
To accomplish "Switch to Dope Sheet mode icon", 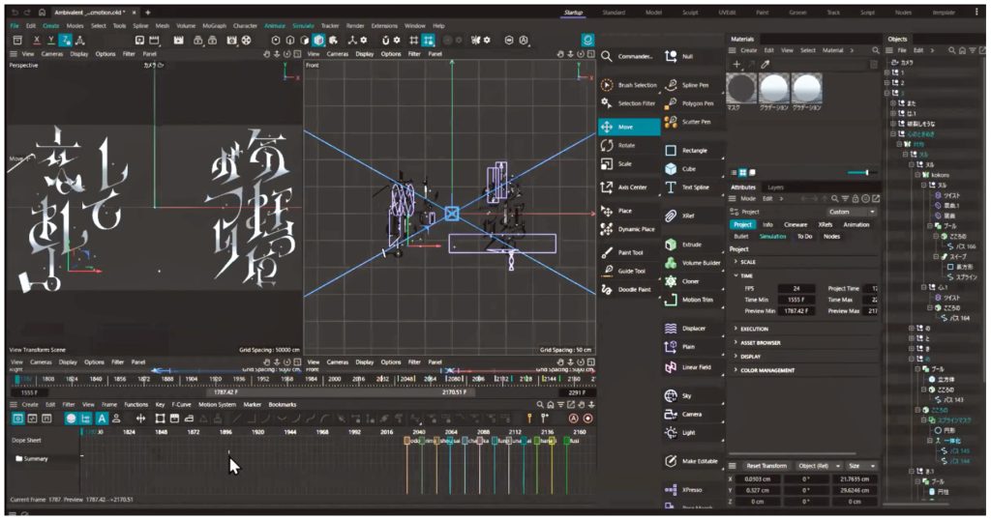I will 17,419.
